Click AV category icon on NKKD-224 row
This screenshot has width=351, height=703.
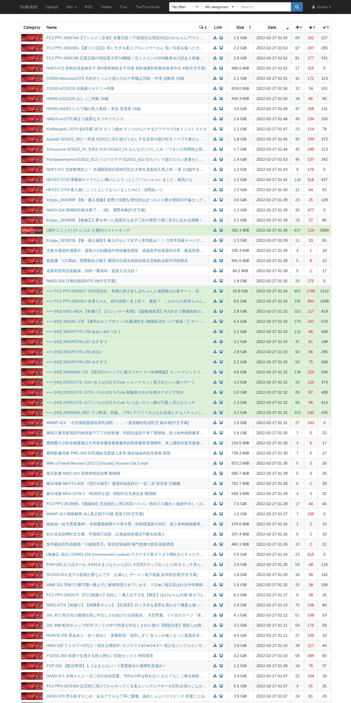coord(32,210)
